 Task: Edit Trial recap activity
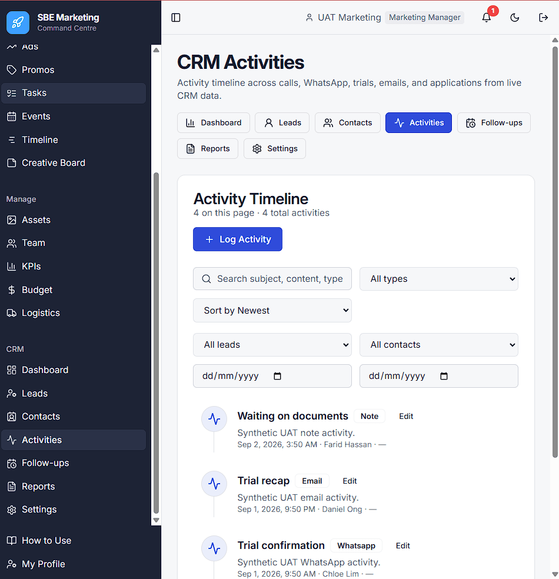coord(350,481)
